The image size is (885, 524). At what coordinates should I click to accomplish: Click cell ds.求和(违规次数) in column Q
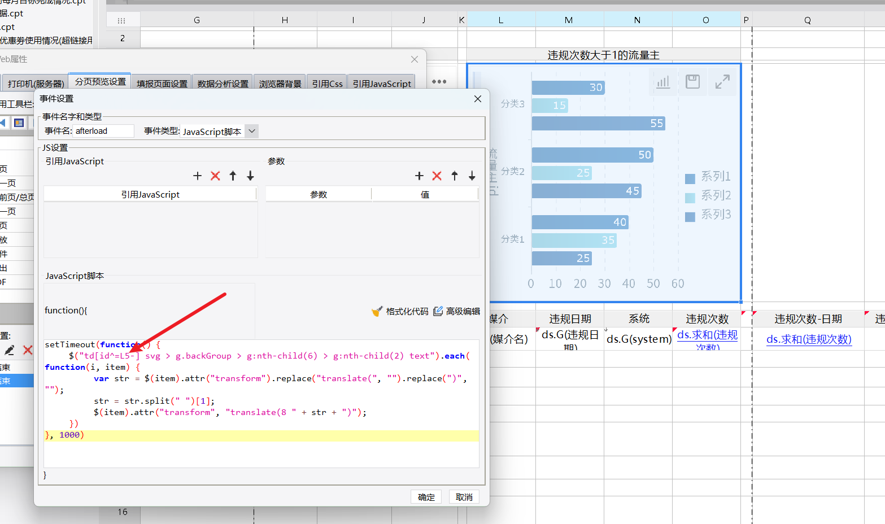point(808,339)
